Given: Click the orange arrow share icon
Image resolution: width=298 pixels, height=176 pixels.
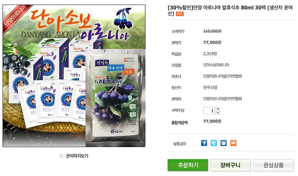Looking at the screenshot, I should (x=233, y=143).
